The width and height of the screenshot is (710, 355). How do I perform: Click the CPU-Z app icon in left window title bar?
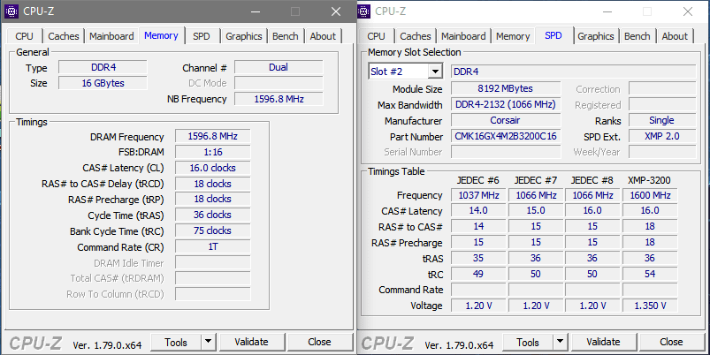[11, 11]
